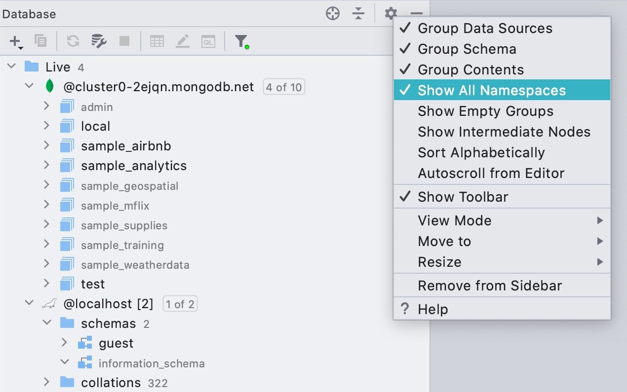Screen dimensions: 627x392
Task: Click the Scroll from Editor crosshair icon
Action: tap(333, 13)
